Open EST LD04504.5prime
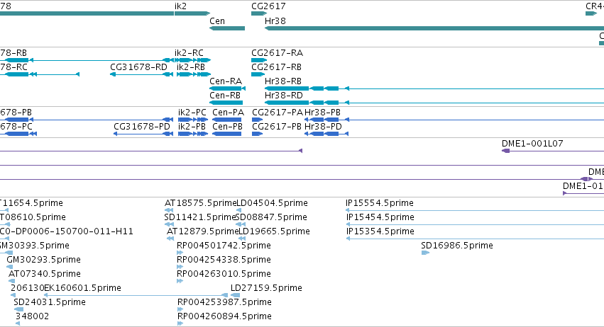The height and width of the screenshot is (327, 604). [272, 203]
